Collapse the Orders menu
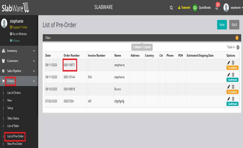The image size is (243, 148). [19, 81]
